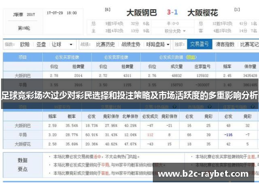259x187 pixels.
Task: Click the 3-1 final score
Action: tap(172, 12)
